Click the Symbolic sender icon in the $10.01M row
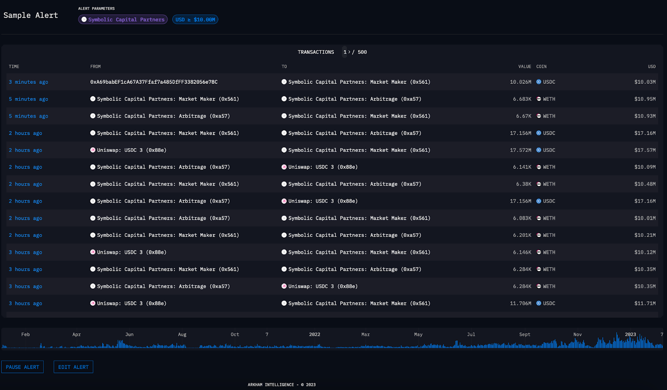This screenshot has height=390, width=667. coord(93,219)
